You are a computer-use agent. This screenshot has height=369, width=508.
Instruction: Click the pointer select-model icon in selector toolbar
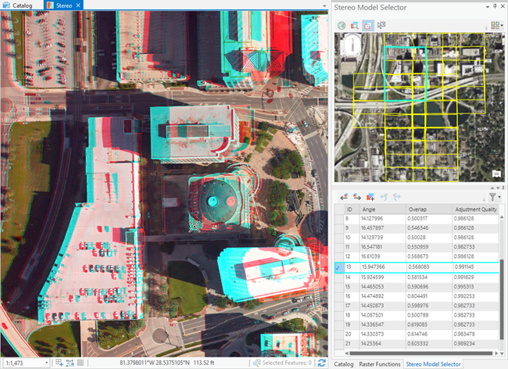(x=381, y=25)
